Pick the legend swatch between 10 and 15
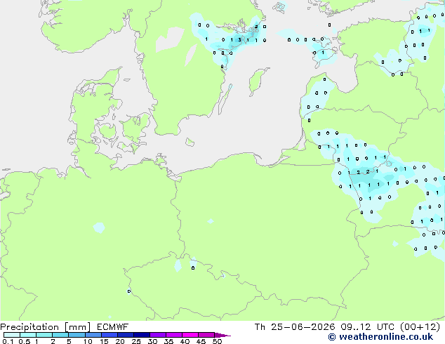 [x=93, y=335]
